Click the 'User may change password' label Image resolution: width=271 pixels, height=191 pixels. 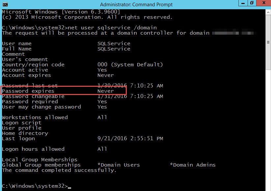(x=41, y=107)
